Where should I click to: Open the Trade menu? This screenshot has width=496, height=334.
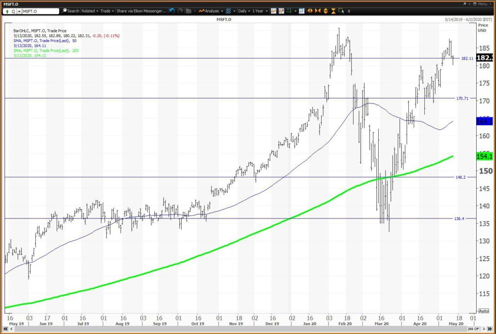[x=107, y=11]
